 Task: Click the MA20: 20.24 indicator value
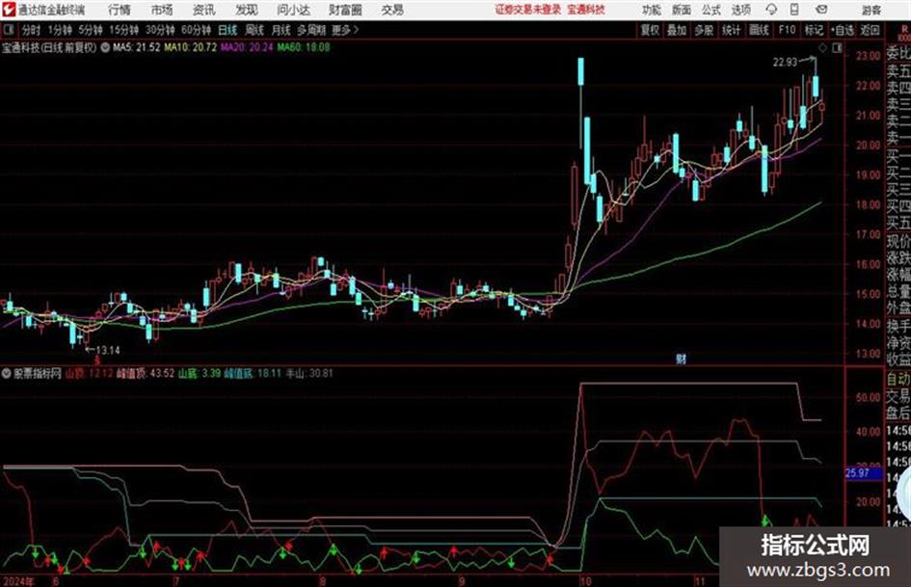click(247, 47)
